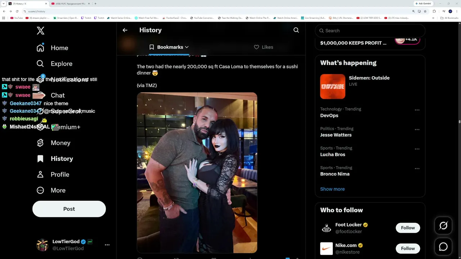Viewport: 461px width, 259px height.
Task: Follow Foot Locker
Action: [x=408, y=228]
